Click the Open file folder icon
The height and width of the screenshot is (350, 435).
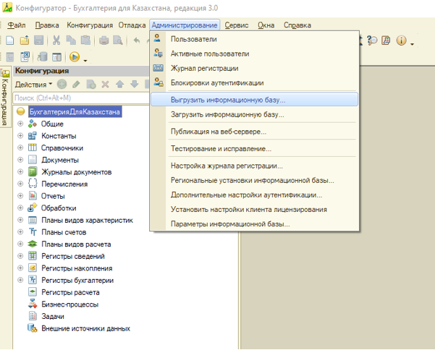[x=25, y=40]
